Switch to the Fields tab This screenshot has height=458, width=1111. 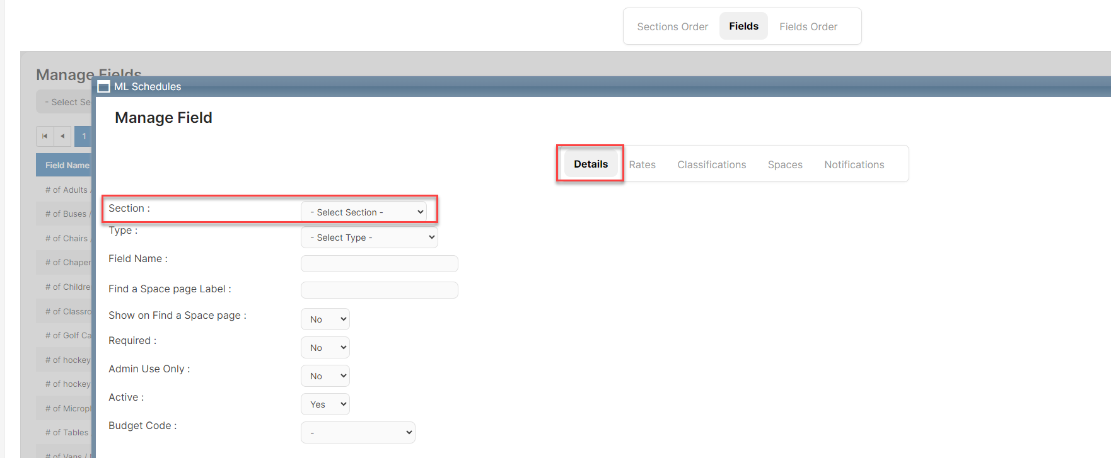743,26
